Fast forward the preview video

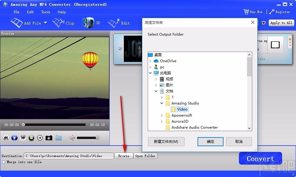pos(23,138)
